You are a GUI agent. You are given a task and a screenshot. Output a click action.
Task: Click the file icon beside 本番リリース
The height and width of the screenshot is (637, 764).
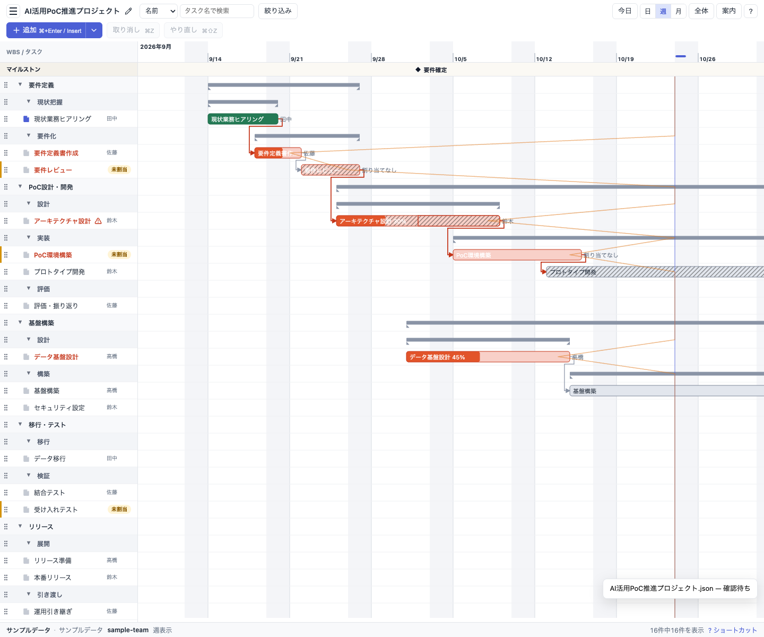click(26, 578)
